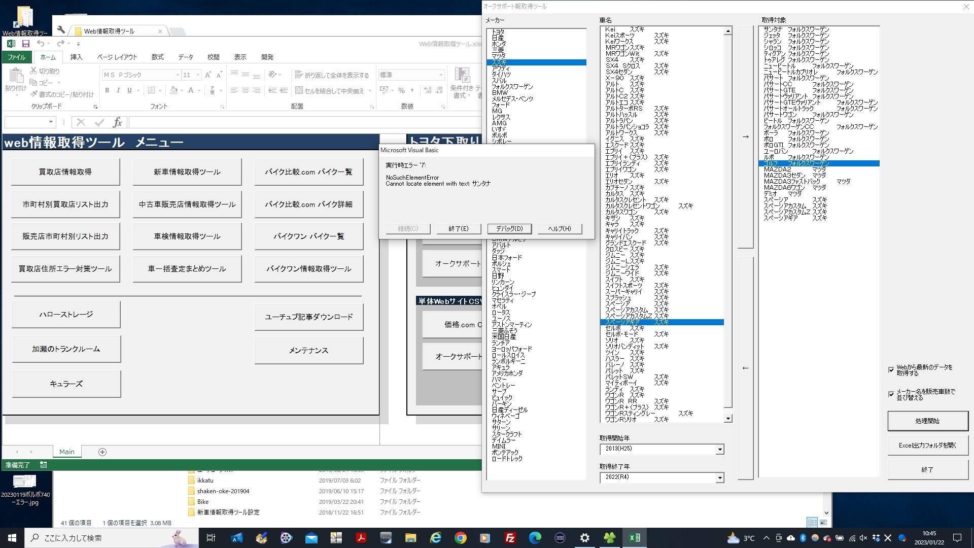Switch to the Main sheet tab
Viewport: 974px width, 548px height.
(66, 452)
